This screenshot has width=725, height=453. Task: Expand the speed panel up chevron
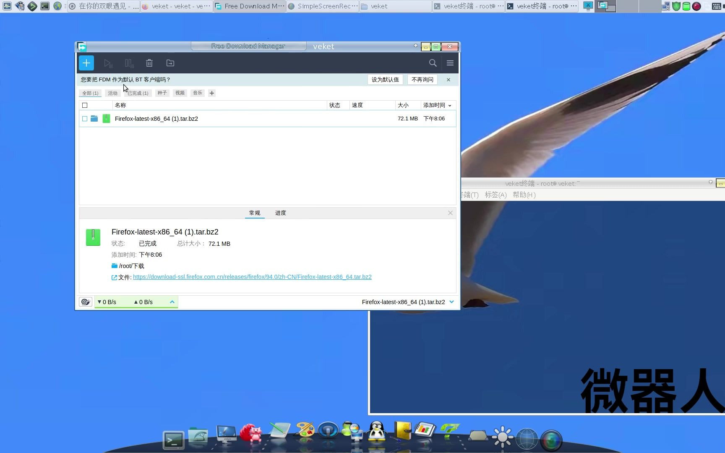(172, 302)
